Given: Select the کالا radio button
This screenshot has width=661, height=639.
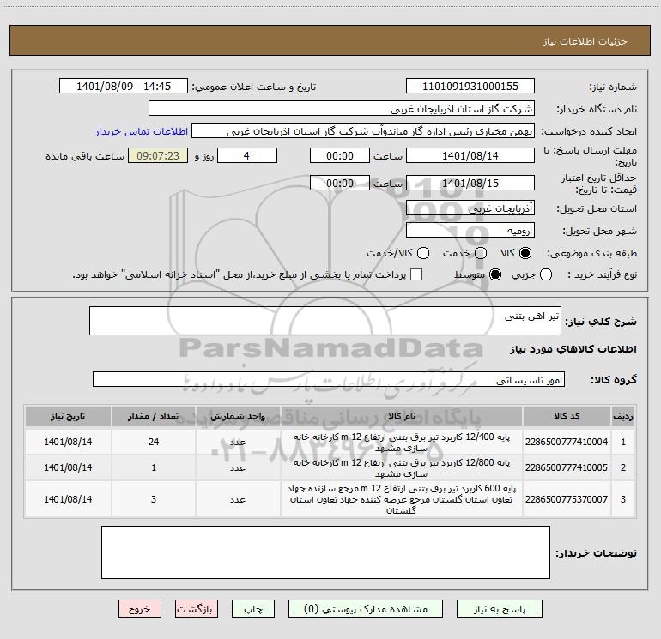Looking at the screenshot, I should [525, 253].
